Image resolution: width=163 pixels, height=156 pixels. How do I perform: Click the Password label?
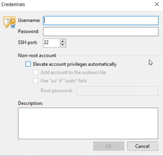[28, 32]
